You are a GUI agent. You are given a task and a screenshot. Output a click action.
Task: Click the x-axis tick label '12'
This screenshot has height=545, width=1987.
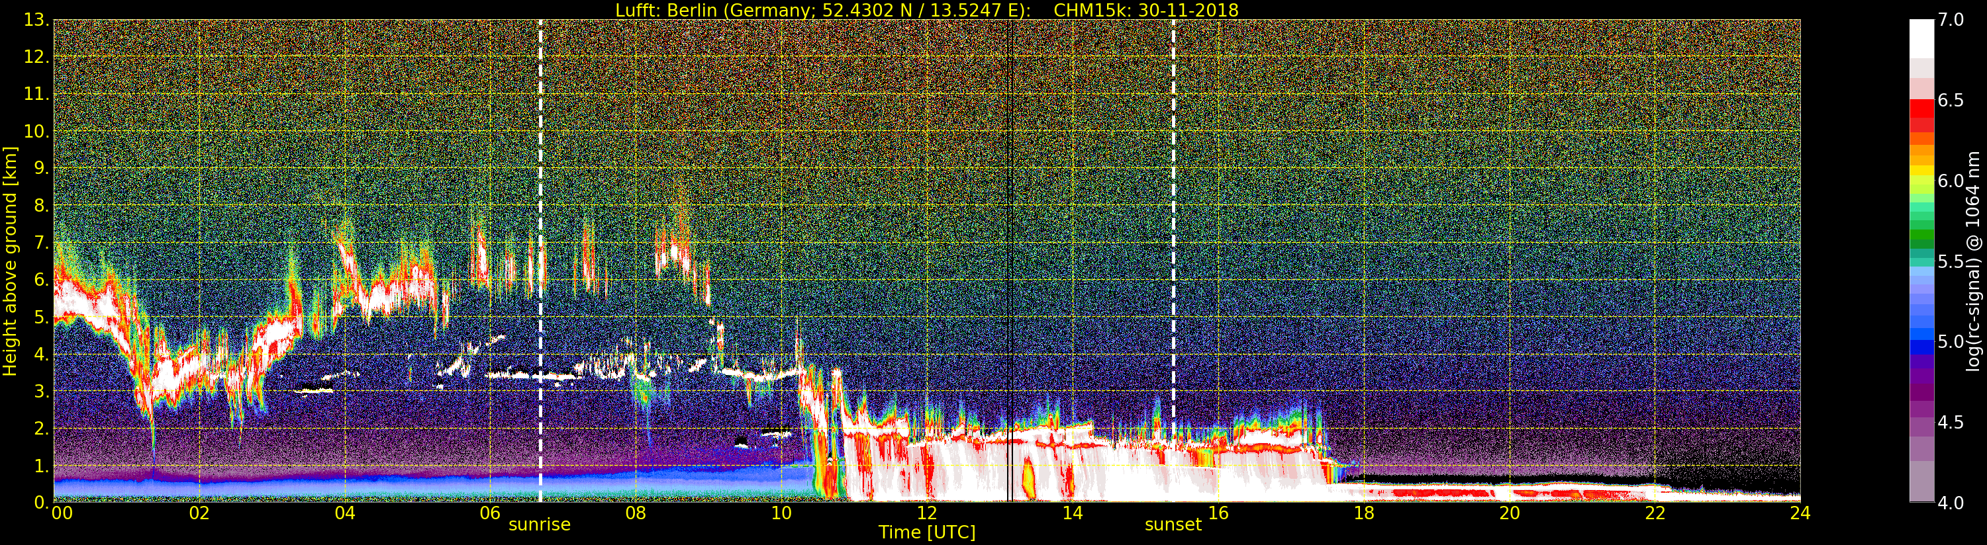click(926, 513)
